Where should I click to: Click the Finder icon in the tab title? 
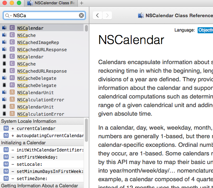30,3
